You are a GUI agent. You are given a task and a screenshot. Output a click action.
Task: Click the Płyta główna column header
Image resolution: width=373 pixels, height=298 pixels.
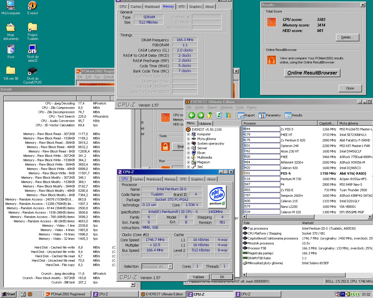[356, 123]
